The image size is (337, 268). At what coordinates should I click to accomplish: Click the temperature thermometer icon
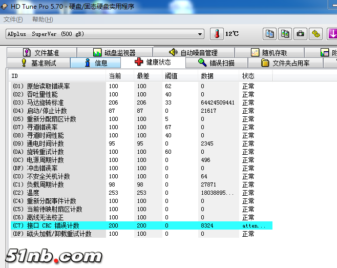(x=217, y=34)
